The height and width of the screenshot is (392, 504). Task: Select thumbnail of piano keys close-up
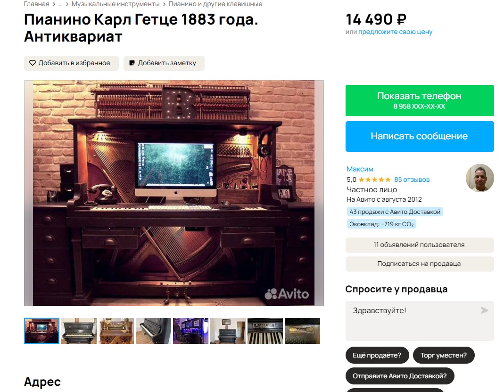(x=265, y=331)
